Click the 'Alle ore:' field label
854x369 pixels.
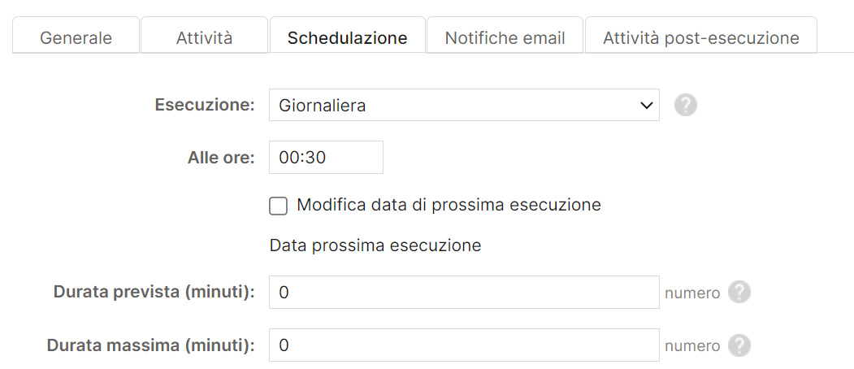(222, 158)
